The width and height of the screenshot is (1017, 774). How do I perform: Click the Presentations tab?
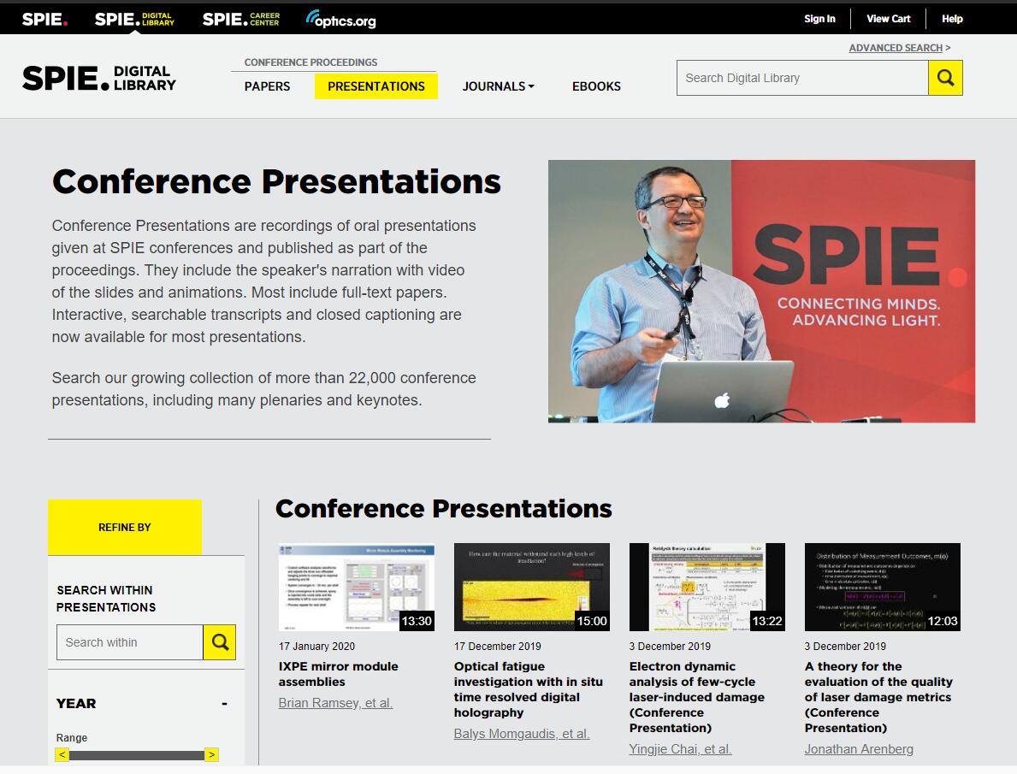[x=376, y=86]
